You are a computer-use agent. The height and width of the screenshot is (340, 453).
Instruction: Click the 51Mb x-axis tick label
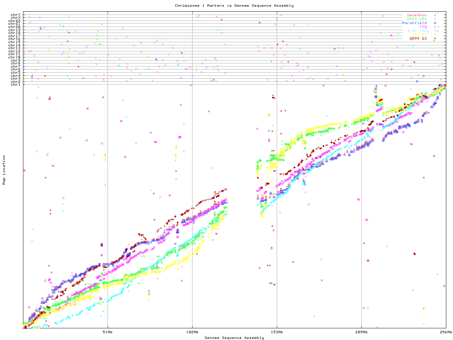108,332
